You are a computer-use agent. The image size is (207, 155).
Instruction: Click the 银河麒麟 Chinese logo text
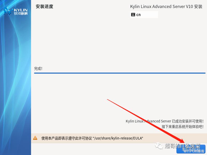tap(21, 13)
